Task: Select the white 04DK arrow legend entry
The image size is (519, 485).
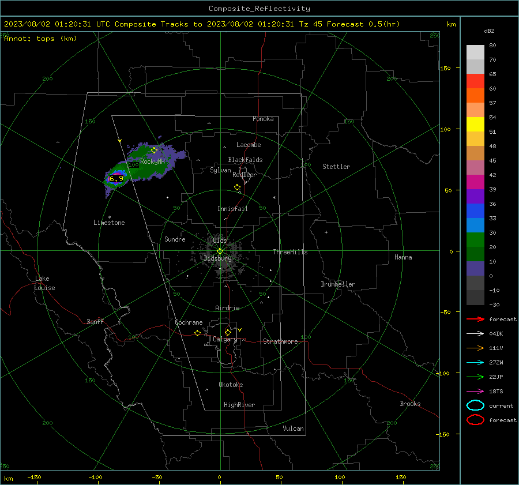Action: pos(475,333)
